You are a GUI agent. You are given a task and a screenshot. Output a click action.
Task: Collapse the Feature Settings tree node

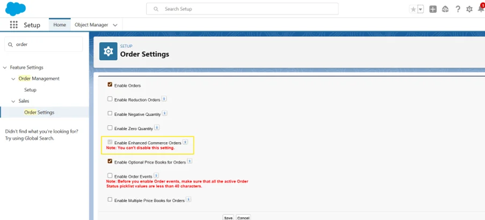(5, 67)
